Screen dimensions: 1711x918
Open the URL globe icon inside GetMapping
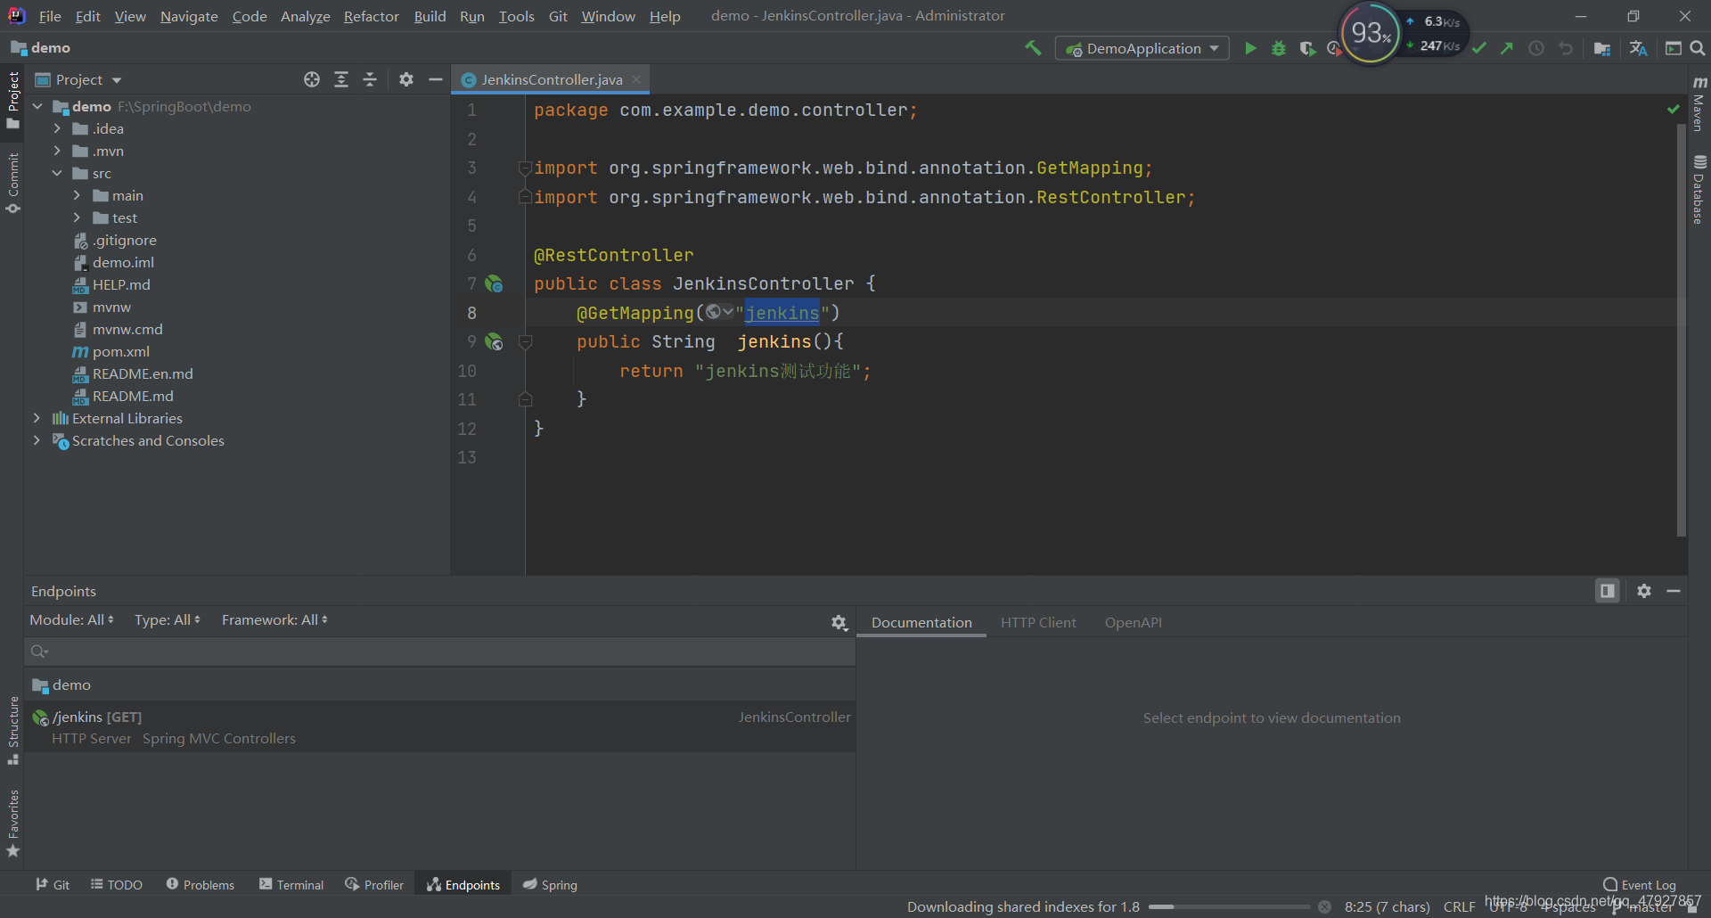718,312
